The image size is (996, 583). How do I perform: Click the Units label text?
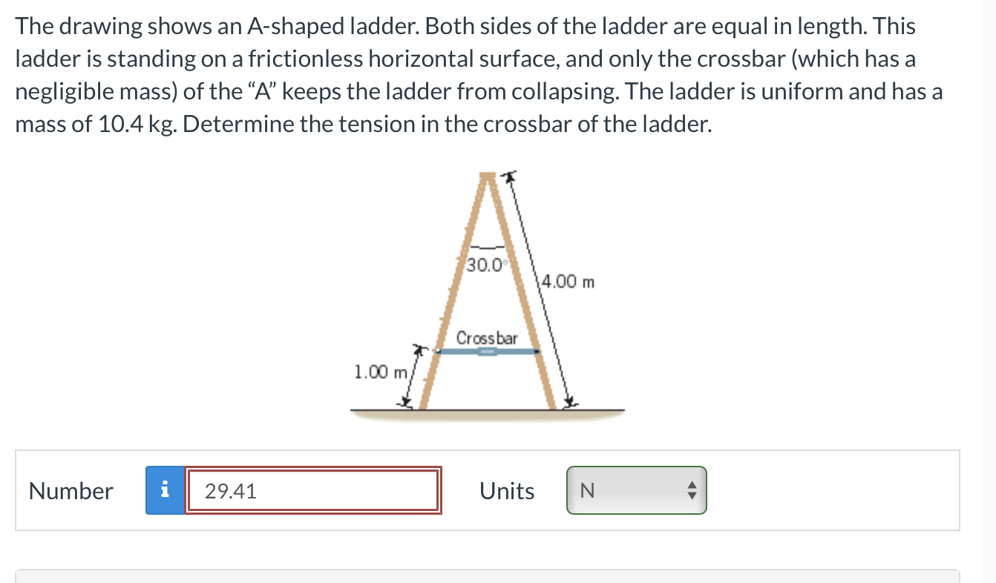507,490
